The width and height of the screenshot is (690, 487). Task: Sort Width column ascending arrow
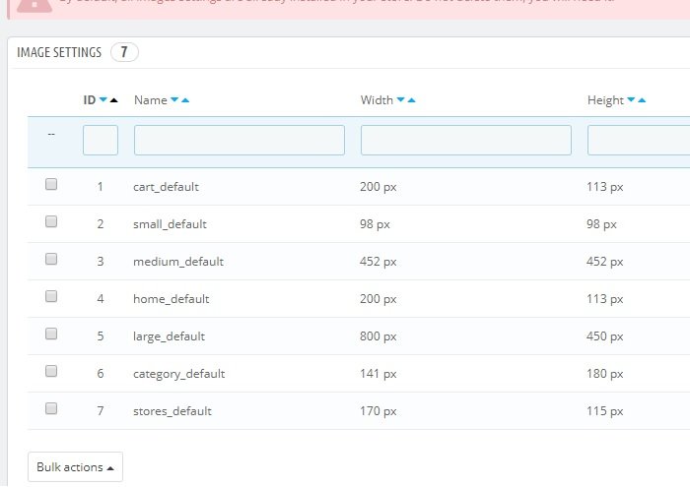tap(411, 100)
